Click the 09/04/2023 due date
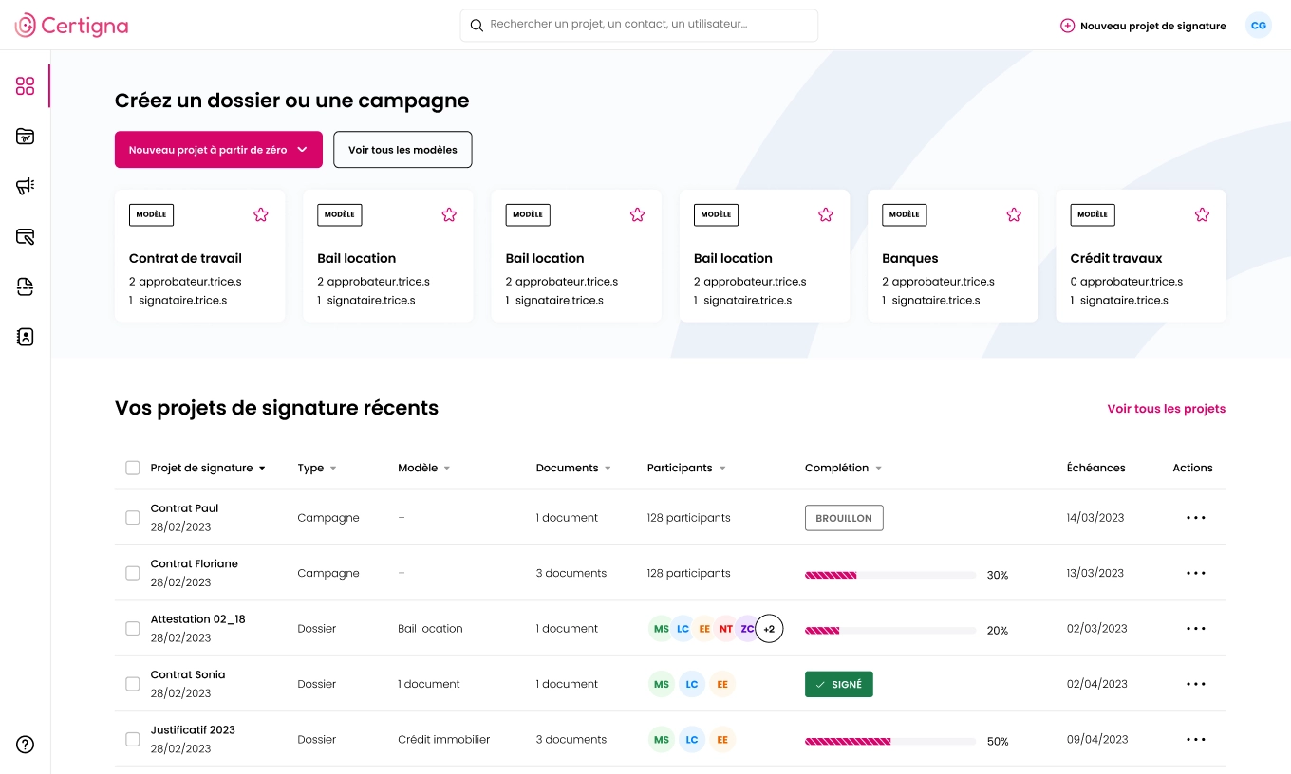 (x=1097, y=740)
